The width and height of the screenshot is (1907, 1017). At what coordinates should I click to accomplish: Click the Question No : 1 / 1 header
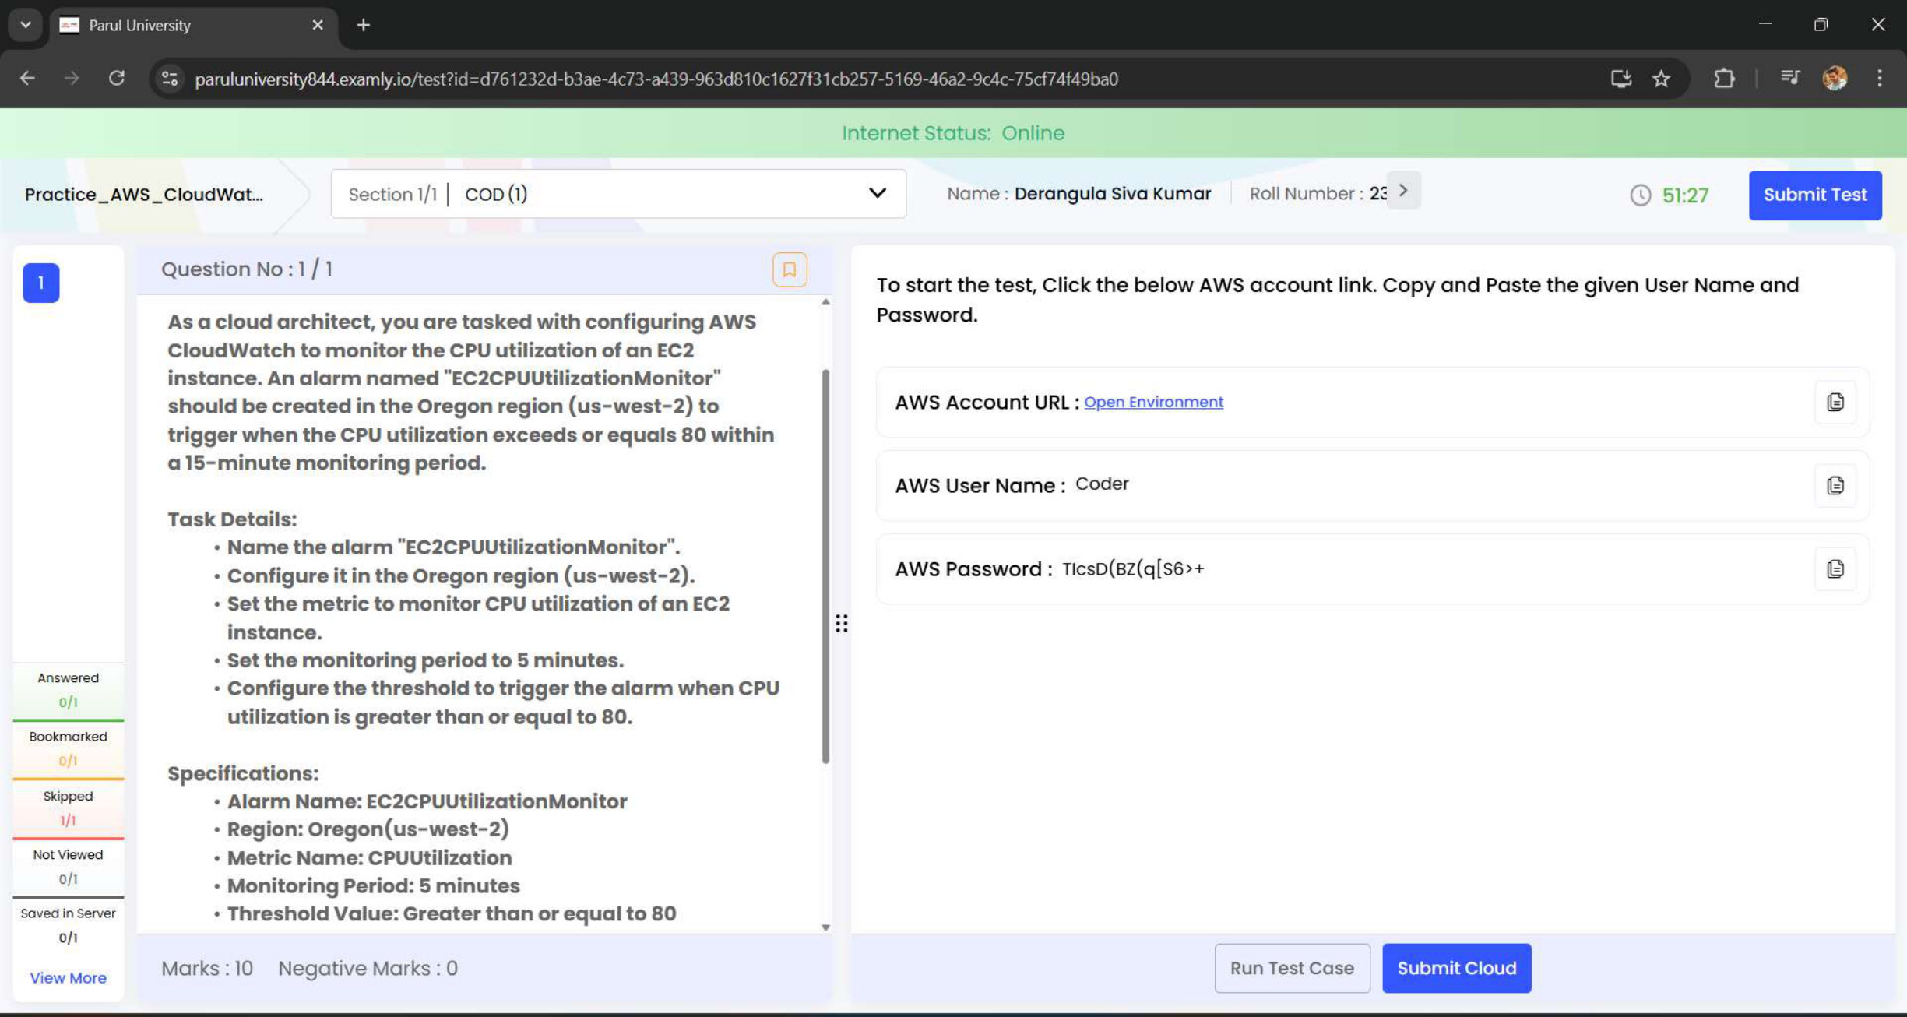click(247, 269)
